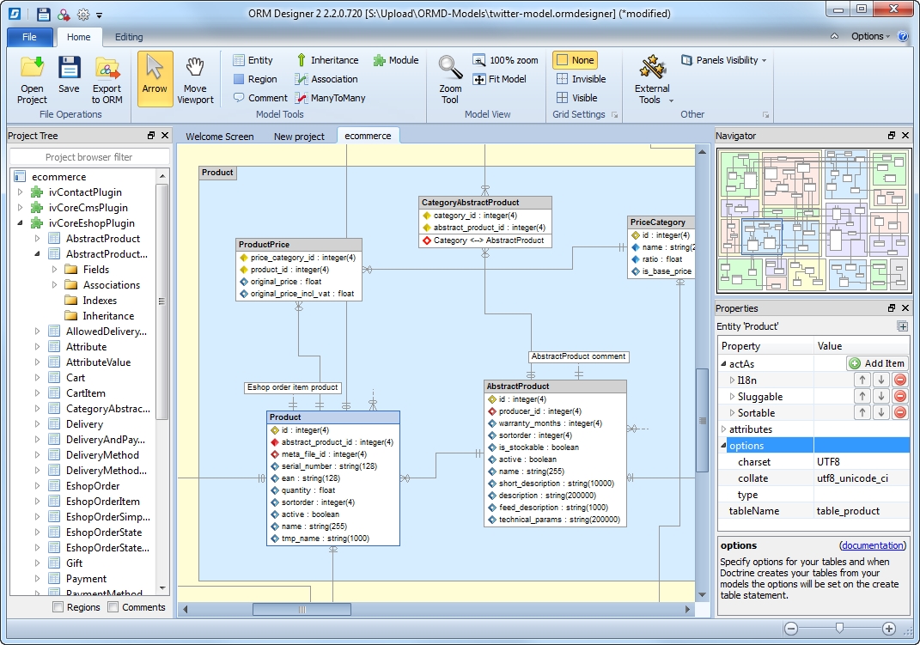Switch to the Welcome Screen tab
920x645 pixels.
point(219,137)
